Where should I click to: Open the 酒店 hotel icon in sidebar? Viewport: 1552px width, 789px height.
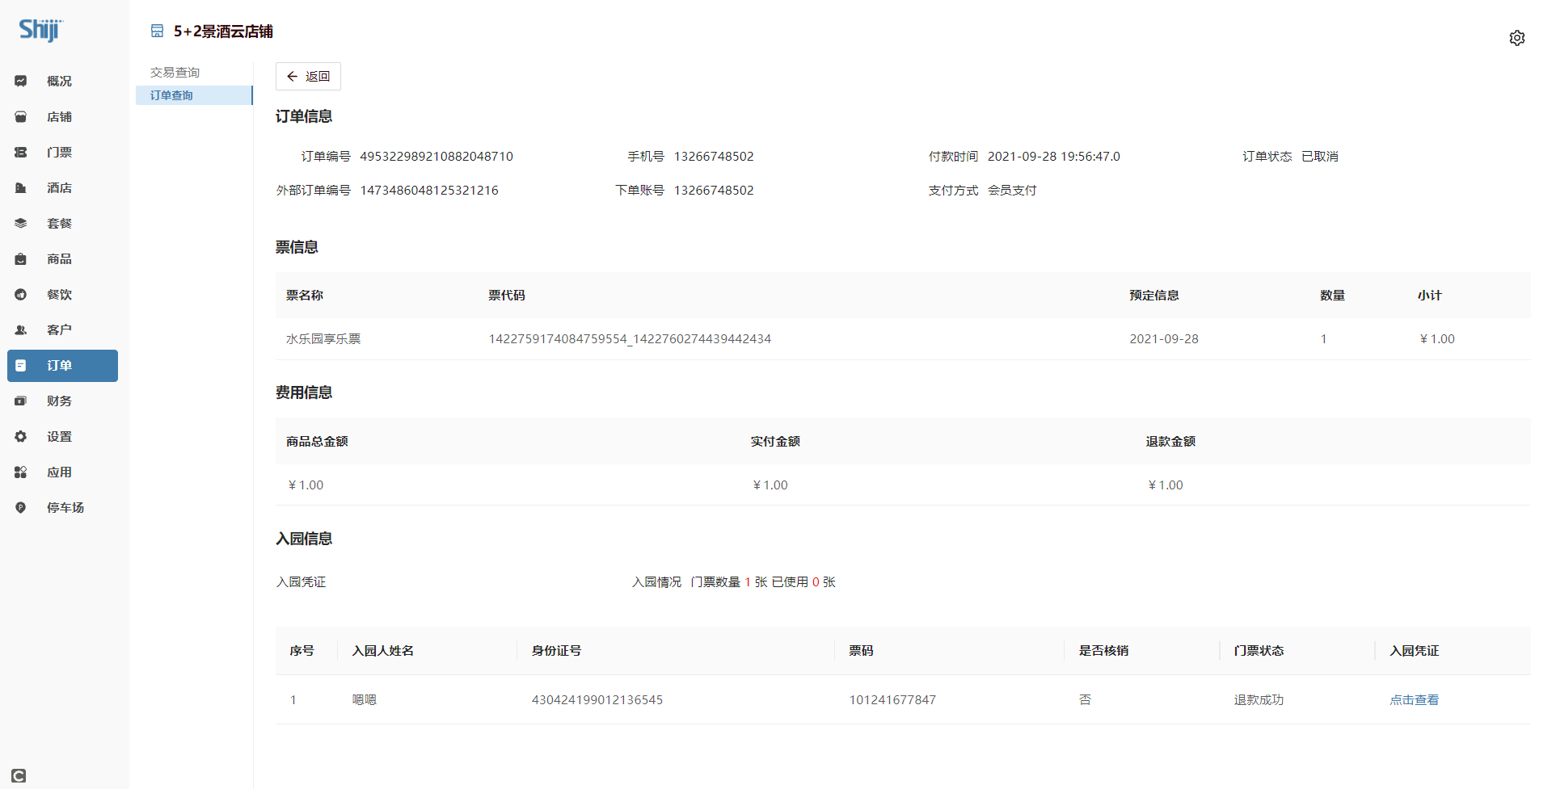coord(21,188)
